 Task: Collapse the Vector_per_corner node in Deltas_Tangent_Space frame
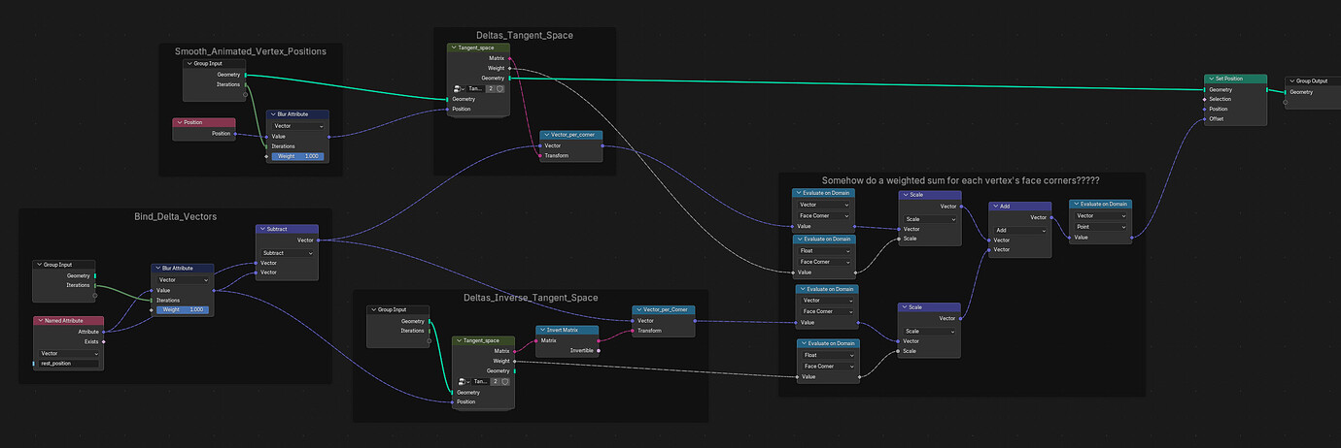tap(546, 135)
